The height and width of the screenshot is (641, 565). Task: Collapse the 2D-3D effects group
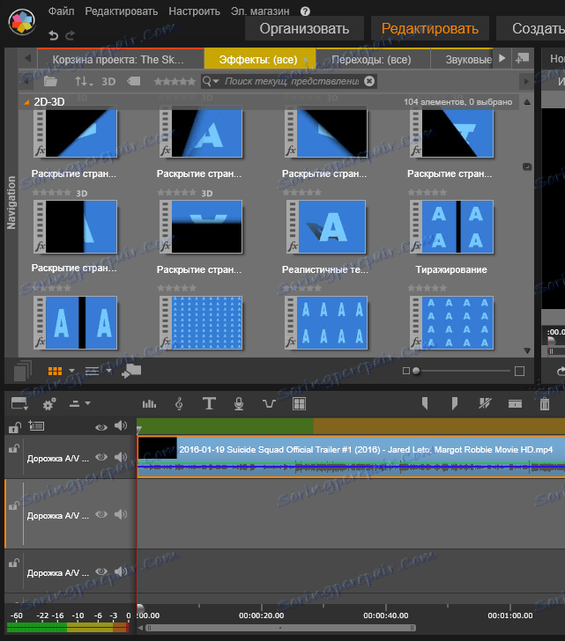point(26,101)
